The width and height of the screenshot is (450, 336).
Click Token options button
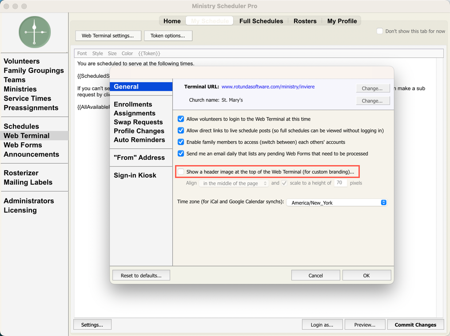point(168,36)
